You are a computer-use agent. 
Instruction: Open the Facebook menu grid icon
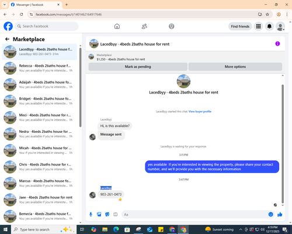tap(258, 26)
